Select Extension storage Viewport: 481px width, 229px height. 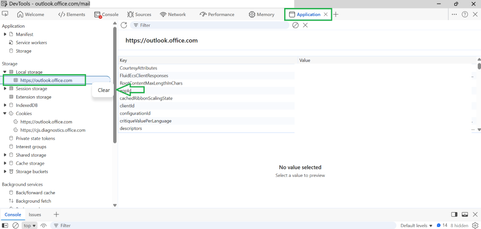(x=33, y=97)
